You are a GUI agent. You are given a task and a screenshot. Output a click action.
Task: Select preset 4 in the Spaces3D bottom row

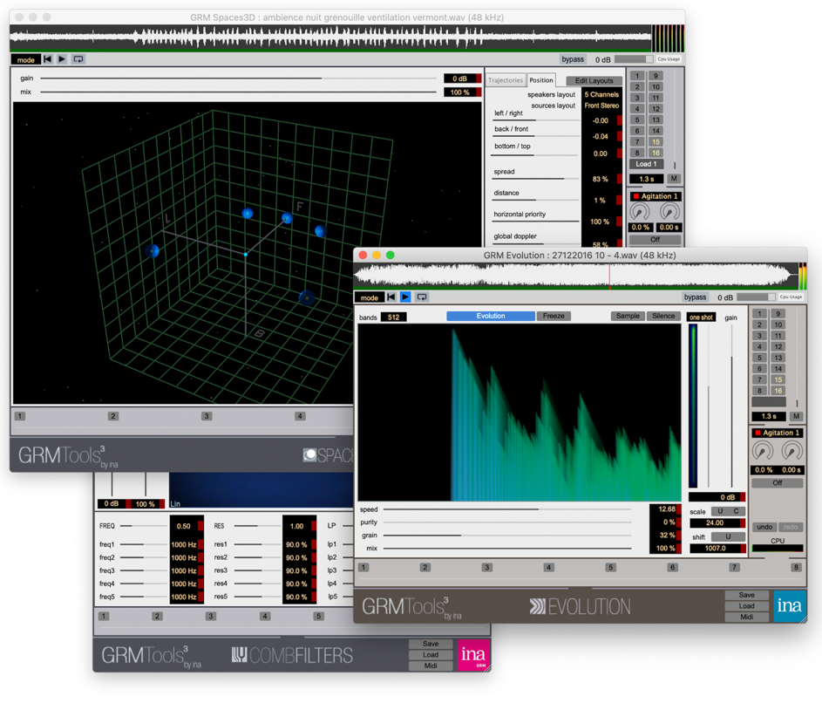coord(300,416)
